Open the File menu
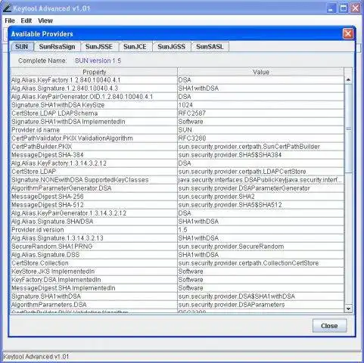Screen dimensions: 364x363 [10, 20]
